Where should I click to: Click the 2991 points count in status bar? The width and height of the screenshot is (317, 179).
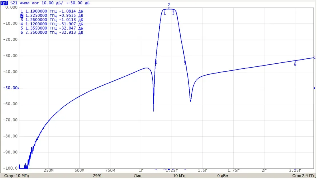click(x=97, y=176)
